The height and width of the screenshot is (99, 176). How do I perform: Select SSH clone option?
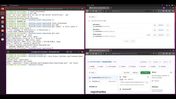point(125,79)
